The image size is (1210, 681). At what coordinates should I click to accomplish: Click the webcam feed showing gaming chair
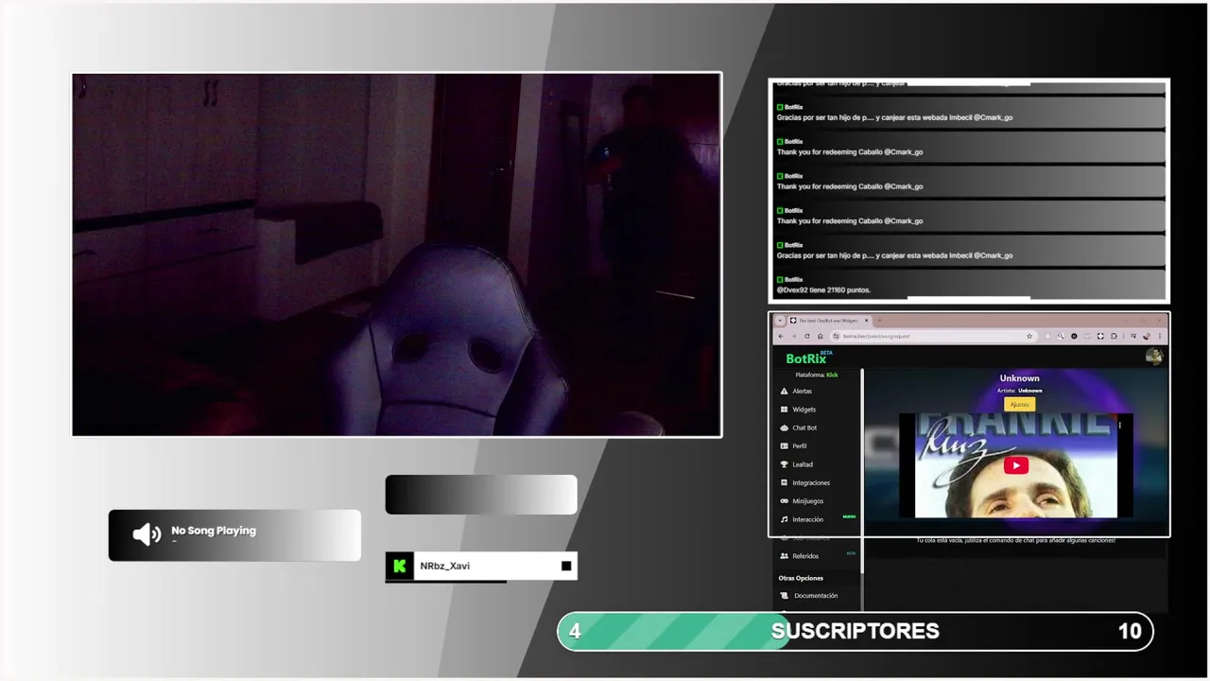pyautogui.click(x=397, y=255)
